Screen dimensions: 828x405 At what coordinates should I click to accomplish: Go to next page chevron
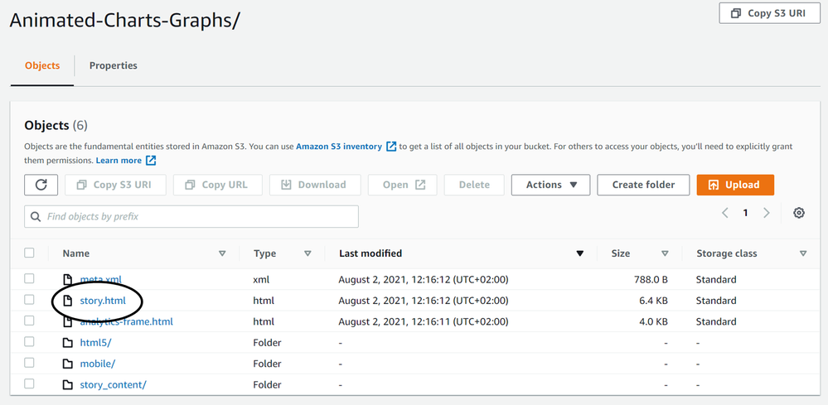tap(767, 213)
